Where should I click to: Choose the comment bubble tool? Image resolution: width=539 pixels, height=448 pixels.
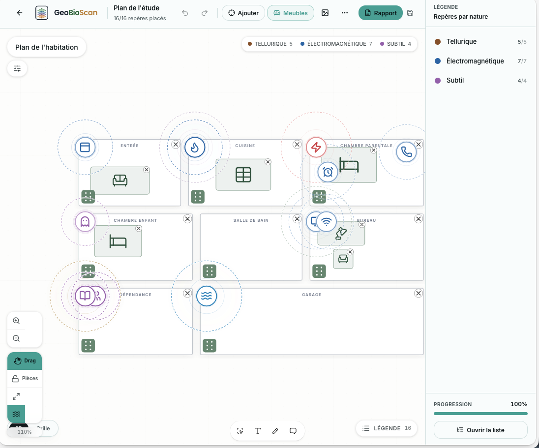pos(293,431)
